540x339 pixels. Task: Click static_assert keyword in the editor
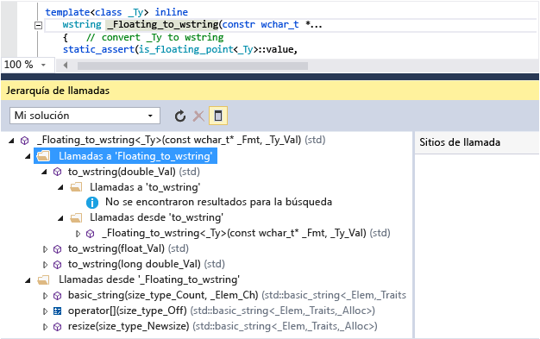click(98, 49)
